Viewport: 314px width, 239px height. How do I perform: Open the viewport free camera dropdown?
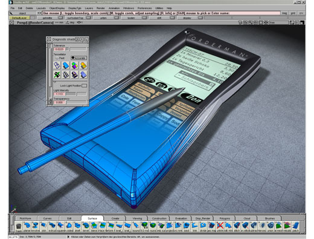pyautogui.click(x=280, y=23)
